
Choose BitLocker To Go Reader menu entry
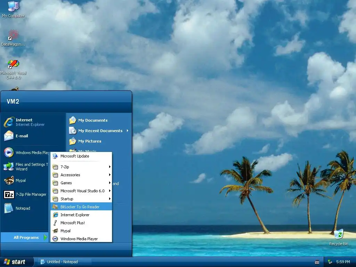point(81,207)
